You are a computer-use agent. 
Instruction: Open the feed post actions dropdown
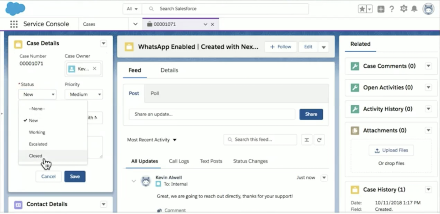[324, 178]
